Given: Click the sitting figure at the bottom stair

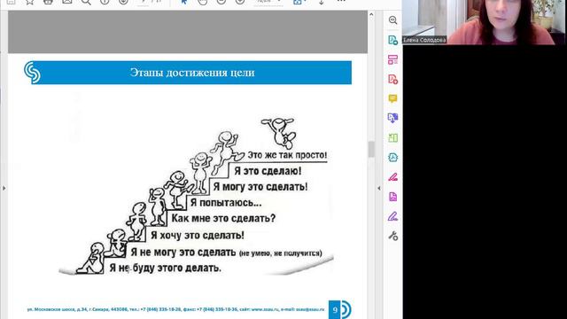Looking at the screenshot, I should pos(90,258).
